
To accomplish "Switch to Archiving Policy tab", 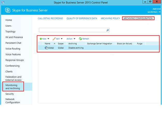I will coord(110,18).
